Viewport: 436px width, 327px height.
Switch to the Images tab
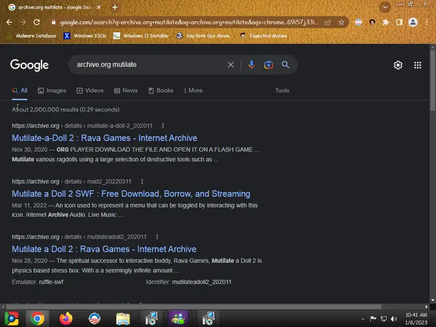click(x=52, y=90)
